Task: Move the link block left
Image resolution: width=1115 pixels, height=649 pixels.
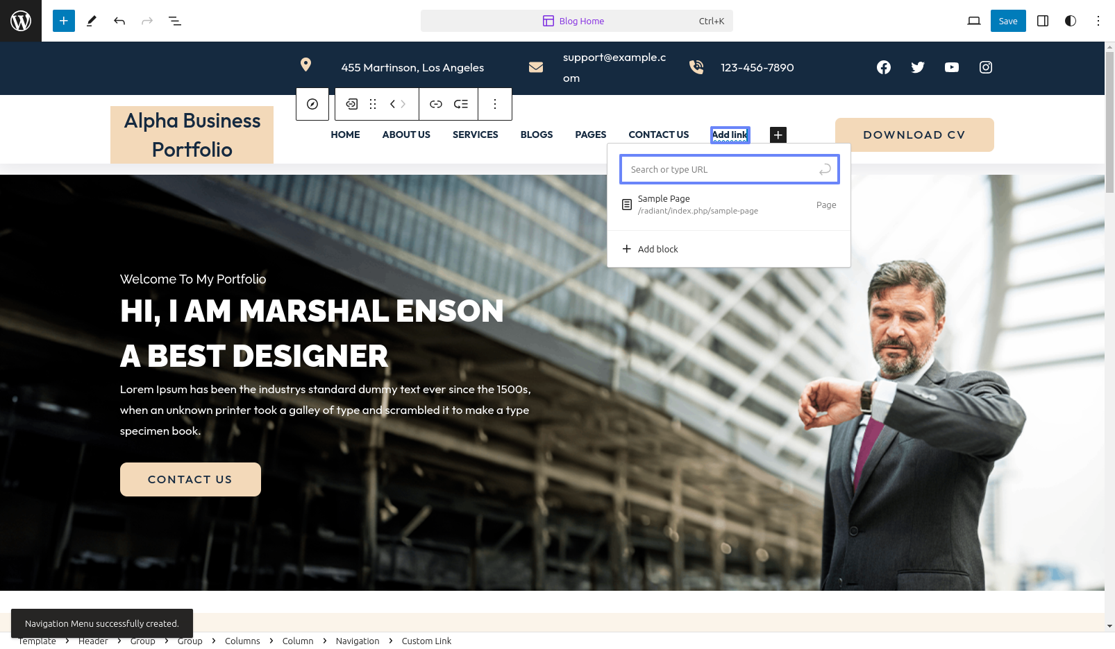Action: click(x=393, y=104)
